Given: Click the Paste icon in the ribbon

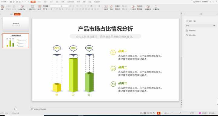Looking at the screenshot, I should (2, 6).
